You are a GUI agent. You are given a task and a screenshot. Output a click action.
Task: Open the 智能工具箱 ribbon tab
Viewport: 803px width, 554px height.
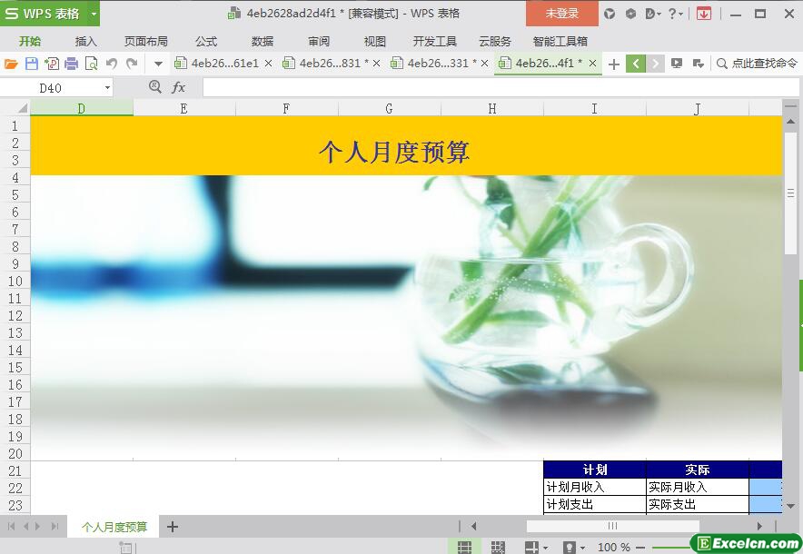click(560, 42)
